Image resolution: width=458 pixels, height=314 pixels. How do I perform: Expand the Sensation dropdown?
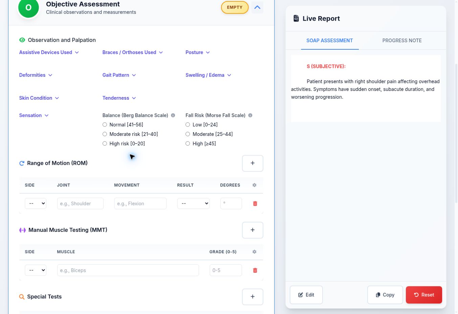(34, 115)
